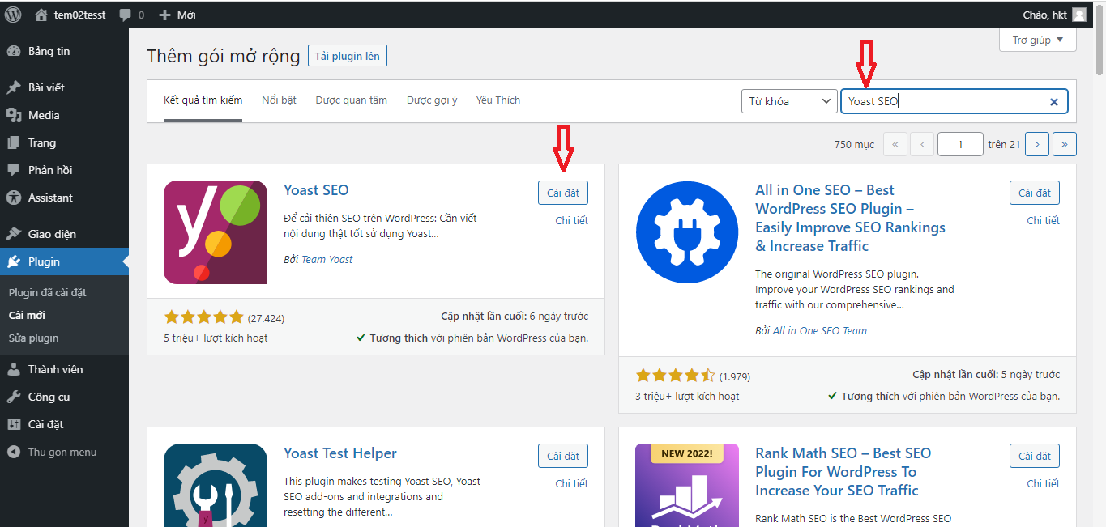
Task: Open the Từ khóa search type dropdown
Action: [788, 101]
